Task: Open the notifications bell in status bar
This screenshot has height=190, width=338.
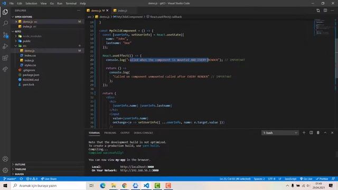Action: tap(333, 179)
